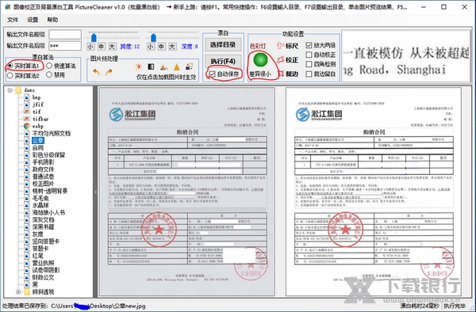The height and width of the screenshot is (312, 476).
Task: Select 不均匀光照文档 in the file tree
Action: coord(52,133)
